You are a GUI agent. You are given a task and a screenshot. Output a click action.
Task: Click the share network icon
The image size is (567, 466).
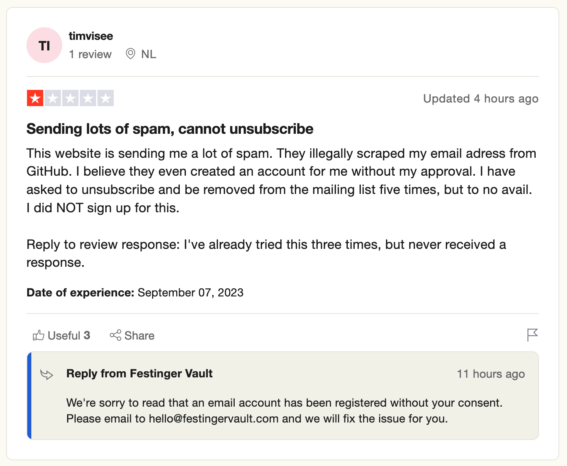pyautogui.click(x=116, y=335)
